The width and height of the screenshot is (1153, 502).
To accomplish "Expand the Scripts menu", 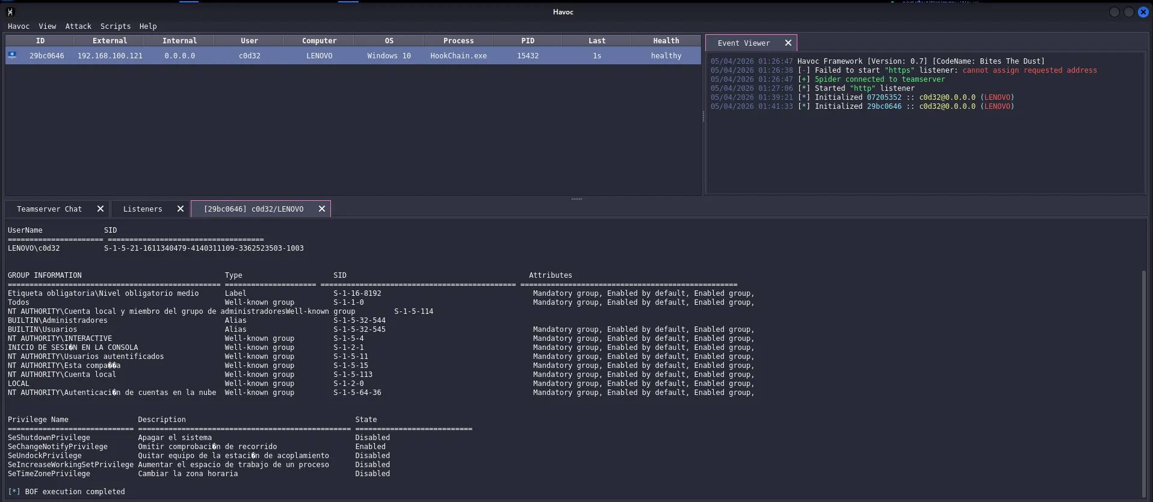I will click(x=116, y=26).
